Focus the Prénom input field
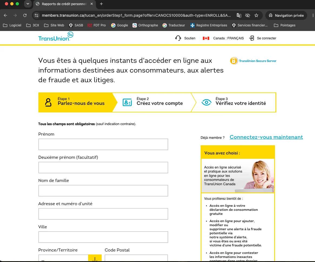Screen dimensions: 315x262 (x=103, y=144)
